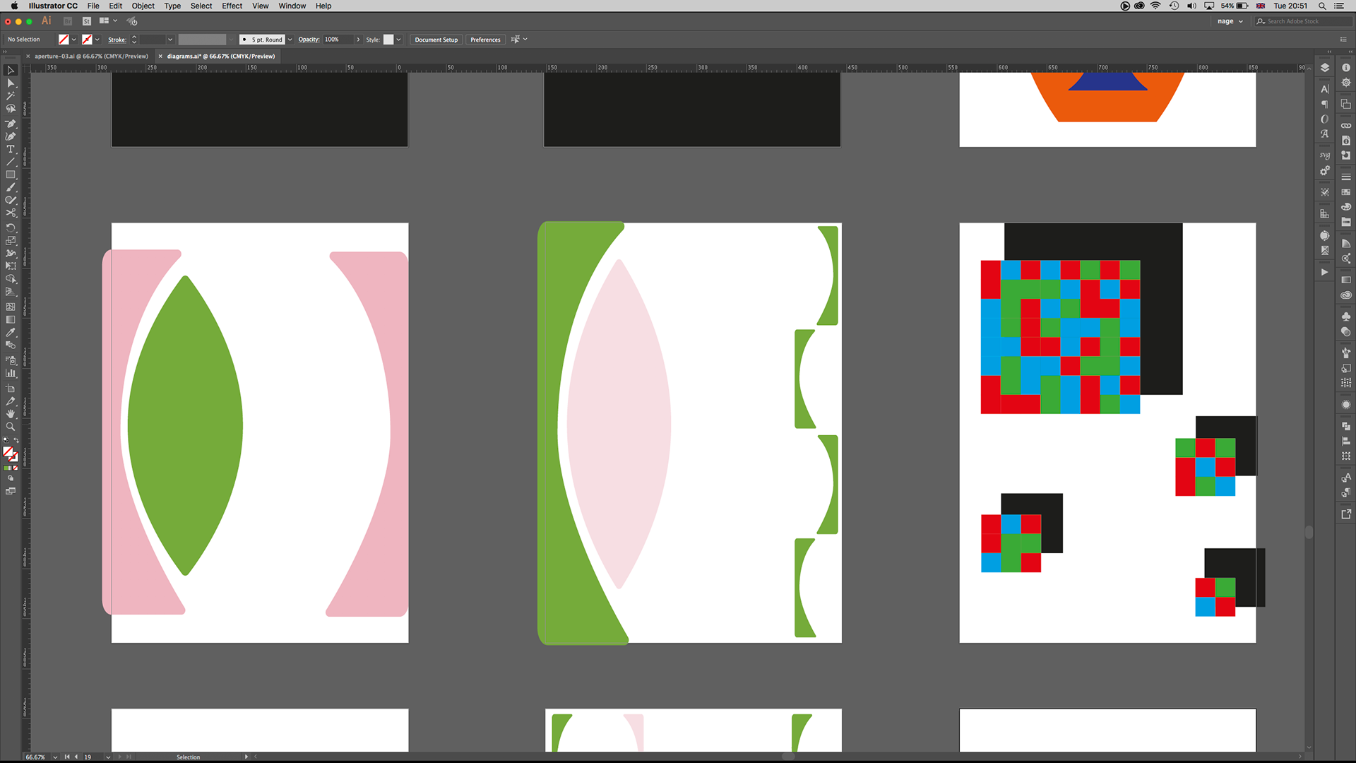
Task: Click the Document Setup button
Action: point(436,40)
